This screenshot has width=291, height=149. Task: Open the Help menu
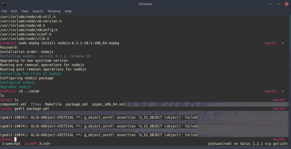pos(68,11)
